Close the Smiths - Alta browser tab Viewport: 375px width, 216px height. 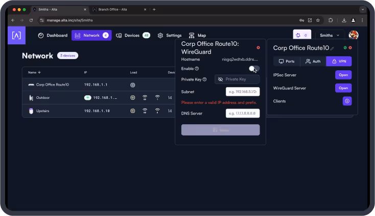(85, 10)
